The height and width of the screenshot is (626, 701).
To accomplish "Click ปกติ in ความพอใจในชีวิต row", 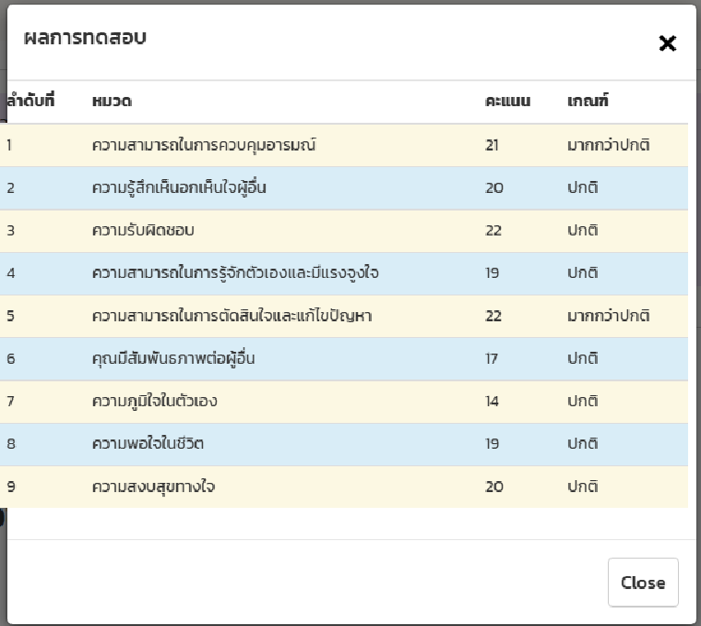I will (583, 444).
